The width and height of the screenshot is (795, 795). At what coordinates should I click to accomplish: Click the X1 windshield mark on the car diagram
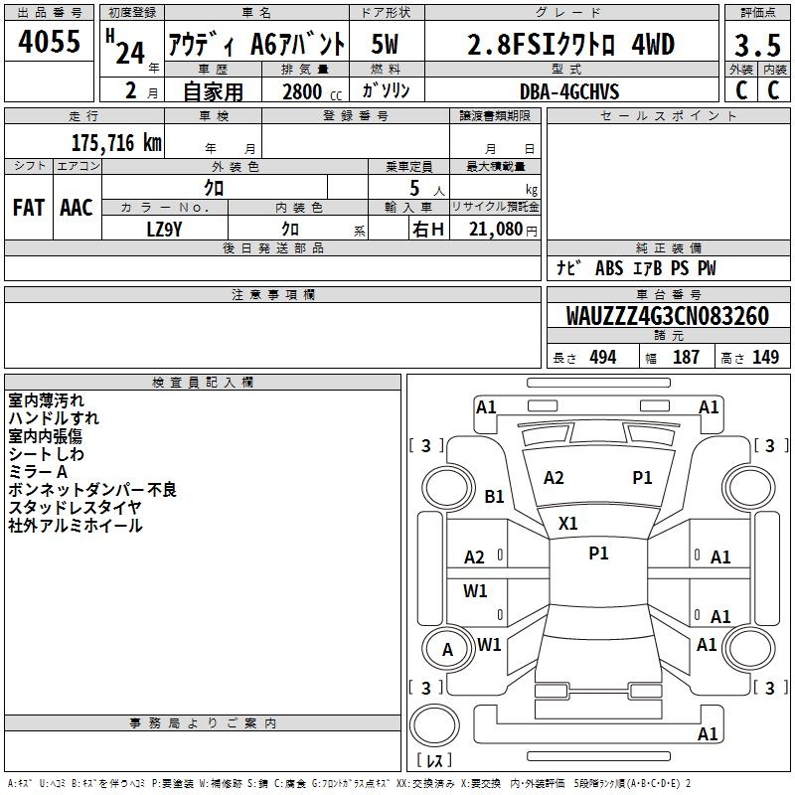point(568,523)
